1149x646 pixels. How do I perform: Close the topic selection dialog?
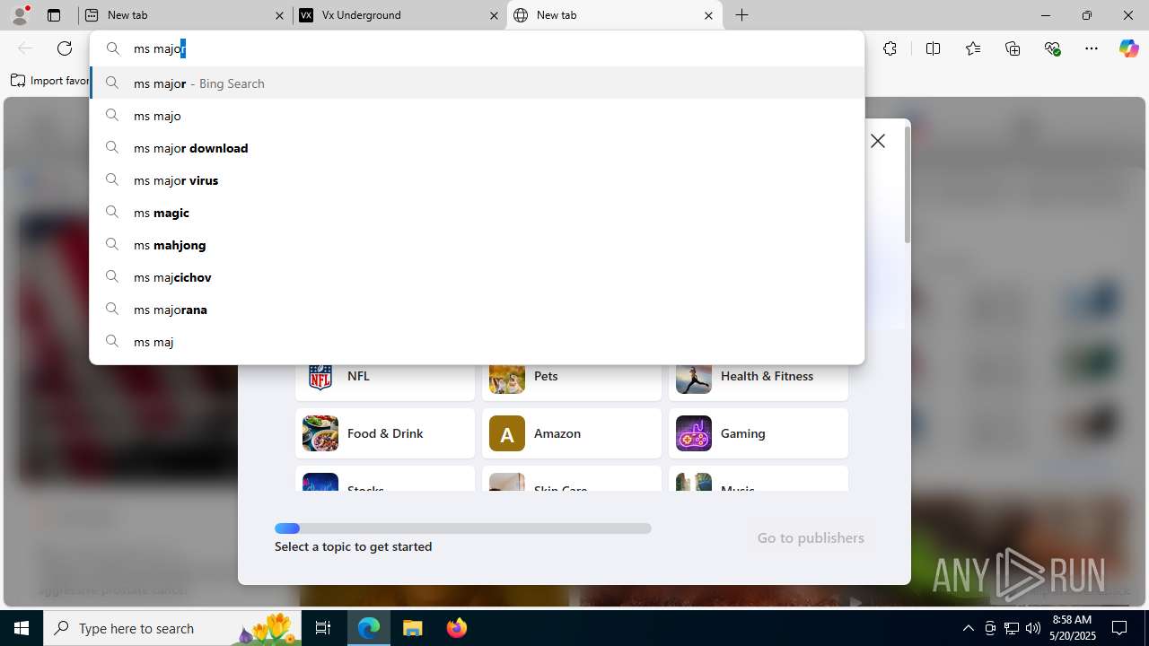878,141
